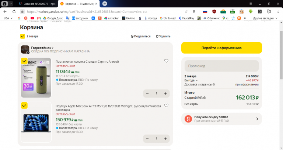283x150 pixels.
Task: Open new browser tab with plus button
Action: tap(105, 4)
